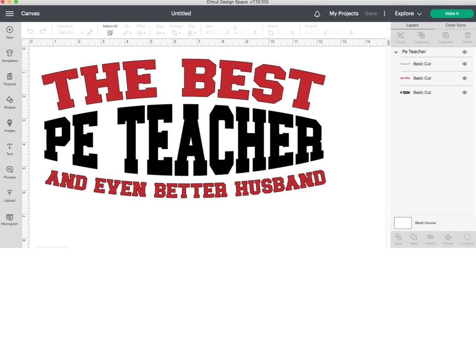Open the Shapes panel
The height and width of the screenshot is (357, 476).
click(9, 101)
